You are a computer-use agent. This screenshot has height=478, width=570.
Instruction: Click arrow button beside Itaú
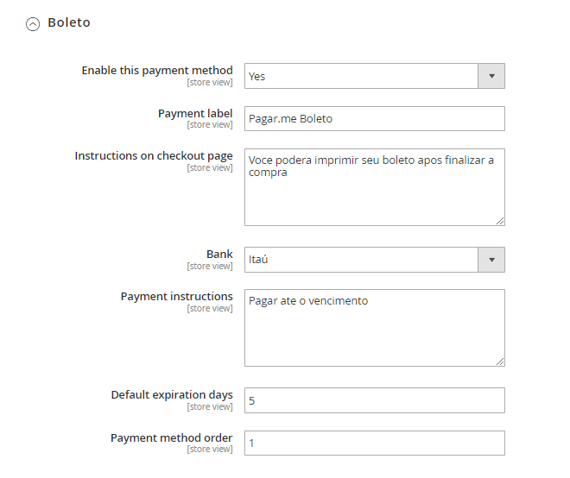point(491,260)
